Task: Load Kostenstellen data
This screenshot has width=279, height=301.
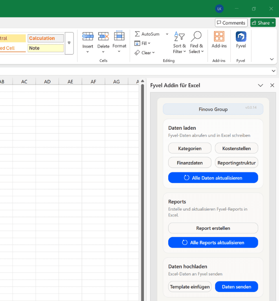Action: [237, 148]
